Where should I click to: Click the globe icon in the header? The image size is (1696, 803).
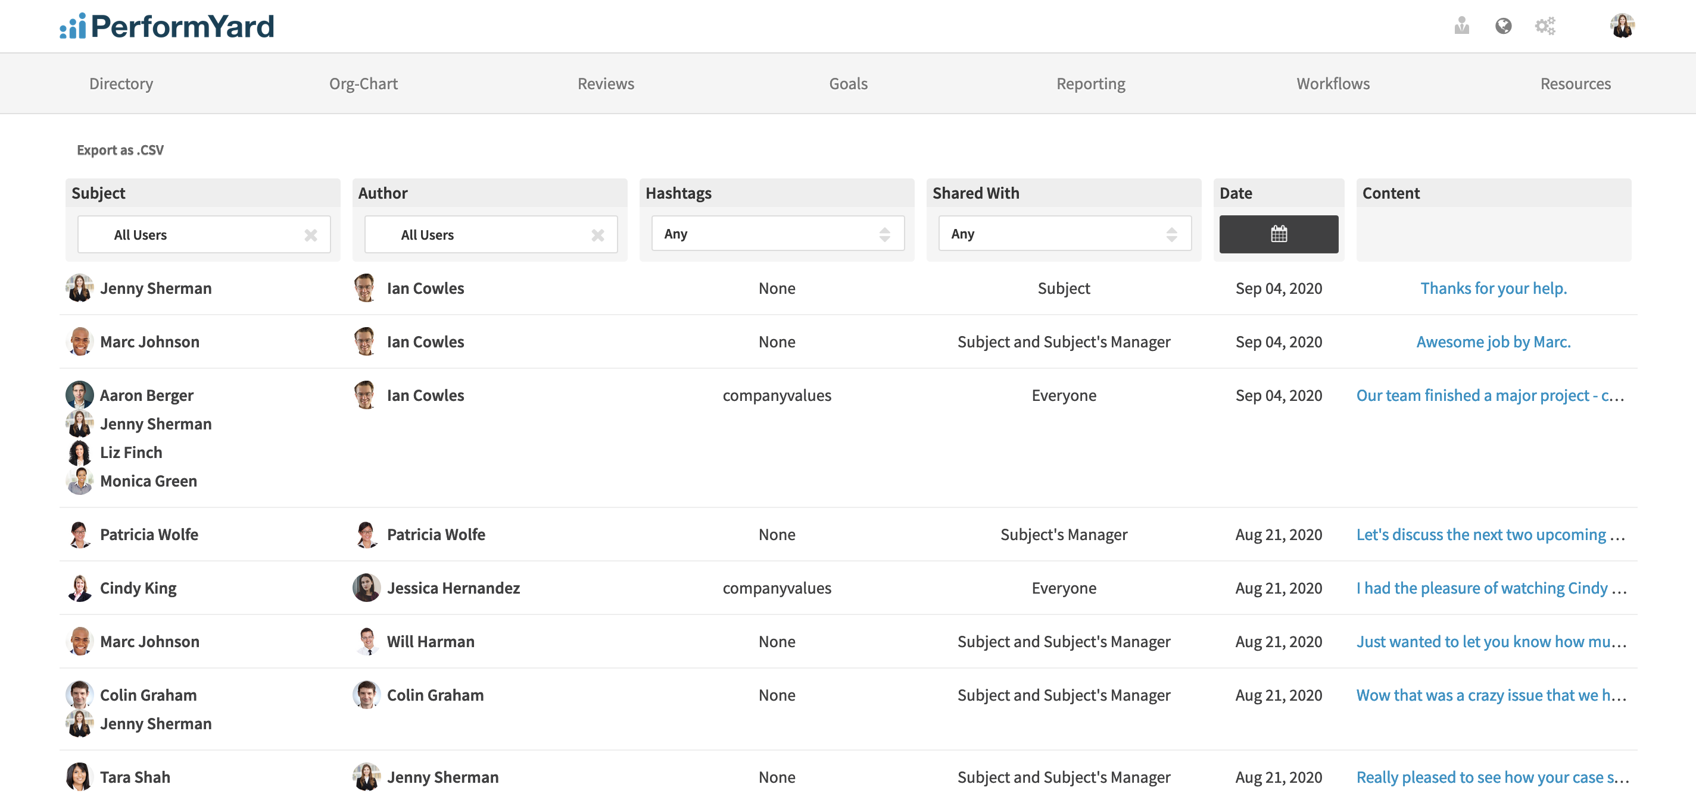click(x=1503, y=26)
